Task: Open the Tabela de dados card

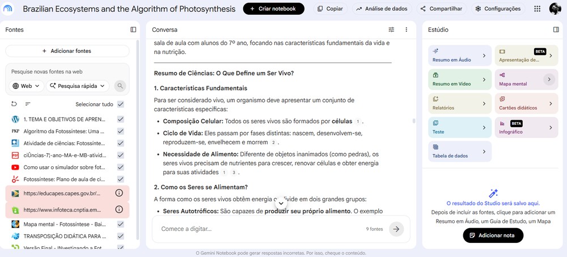Action: tap(460, 151)
